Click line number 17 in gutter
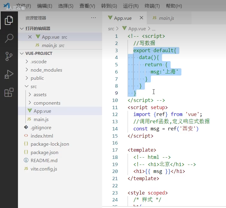 (115, 150)
